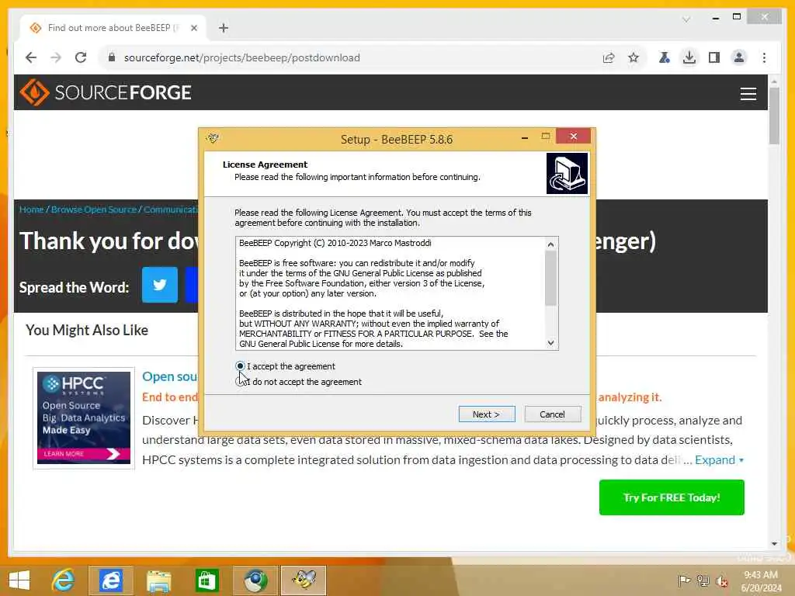Click the Next > button in Setup
The image size is (795, 596).
486,414
